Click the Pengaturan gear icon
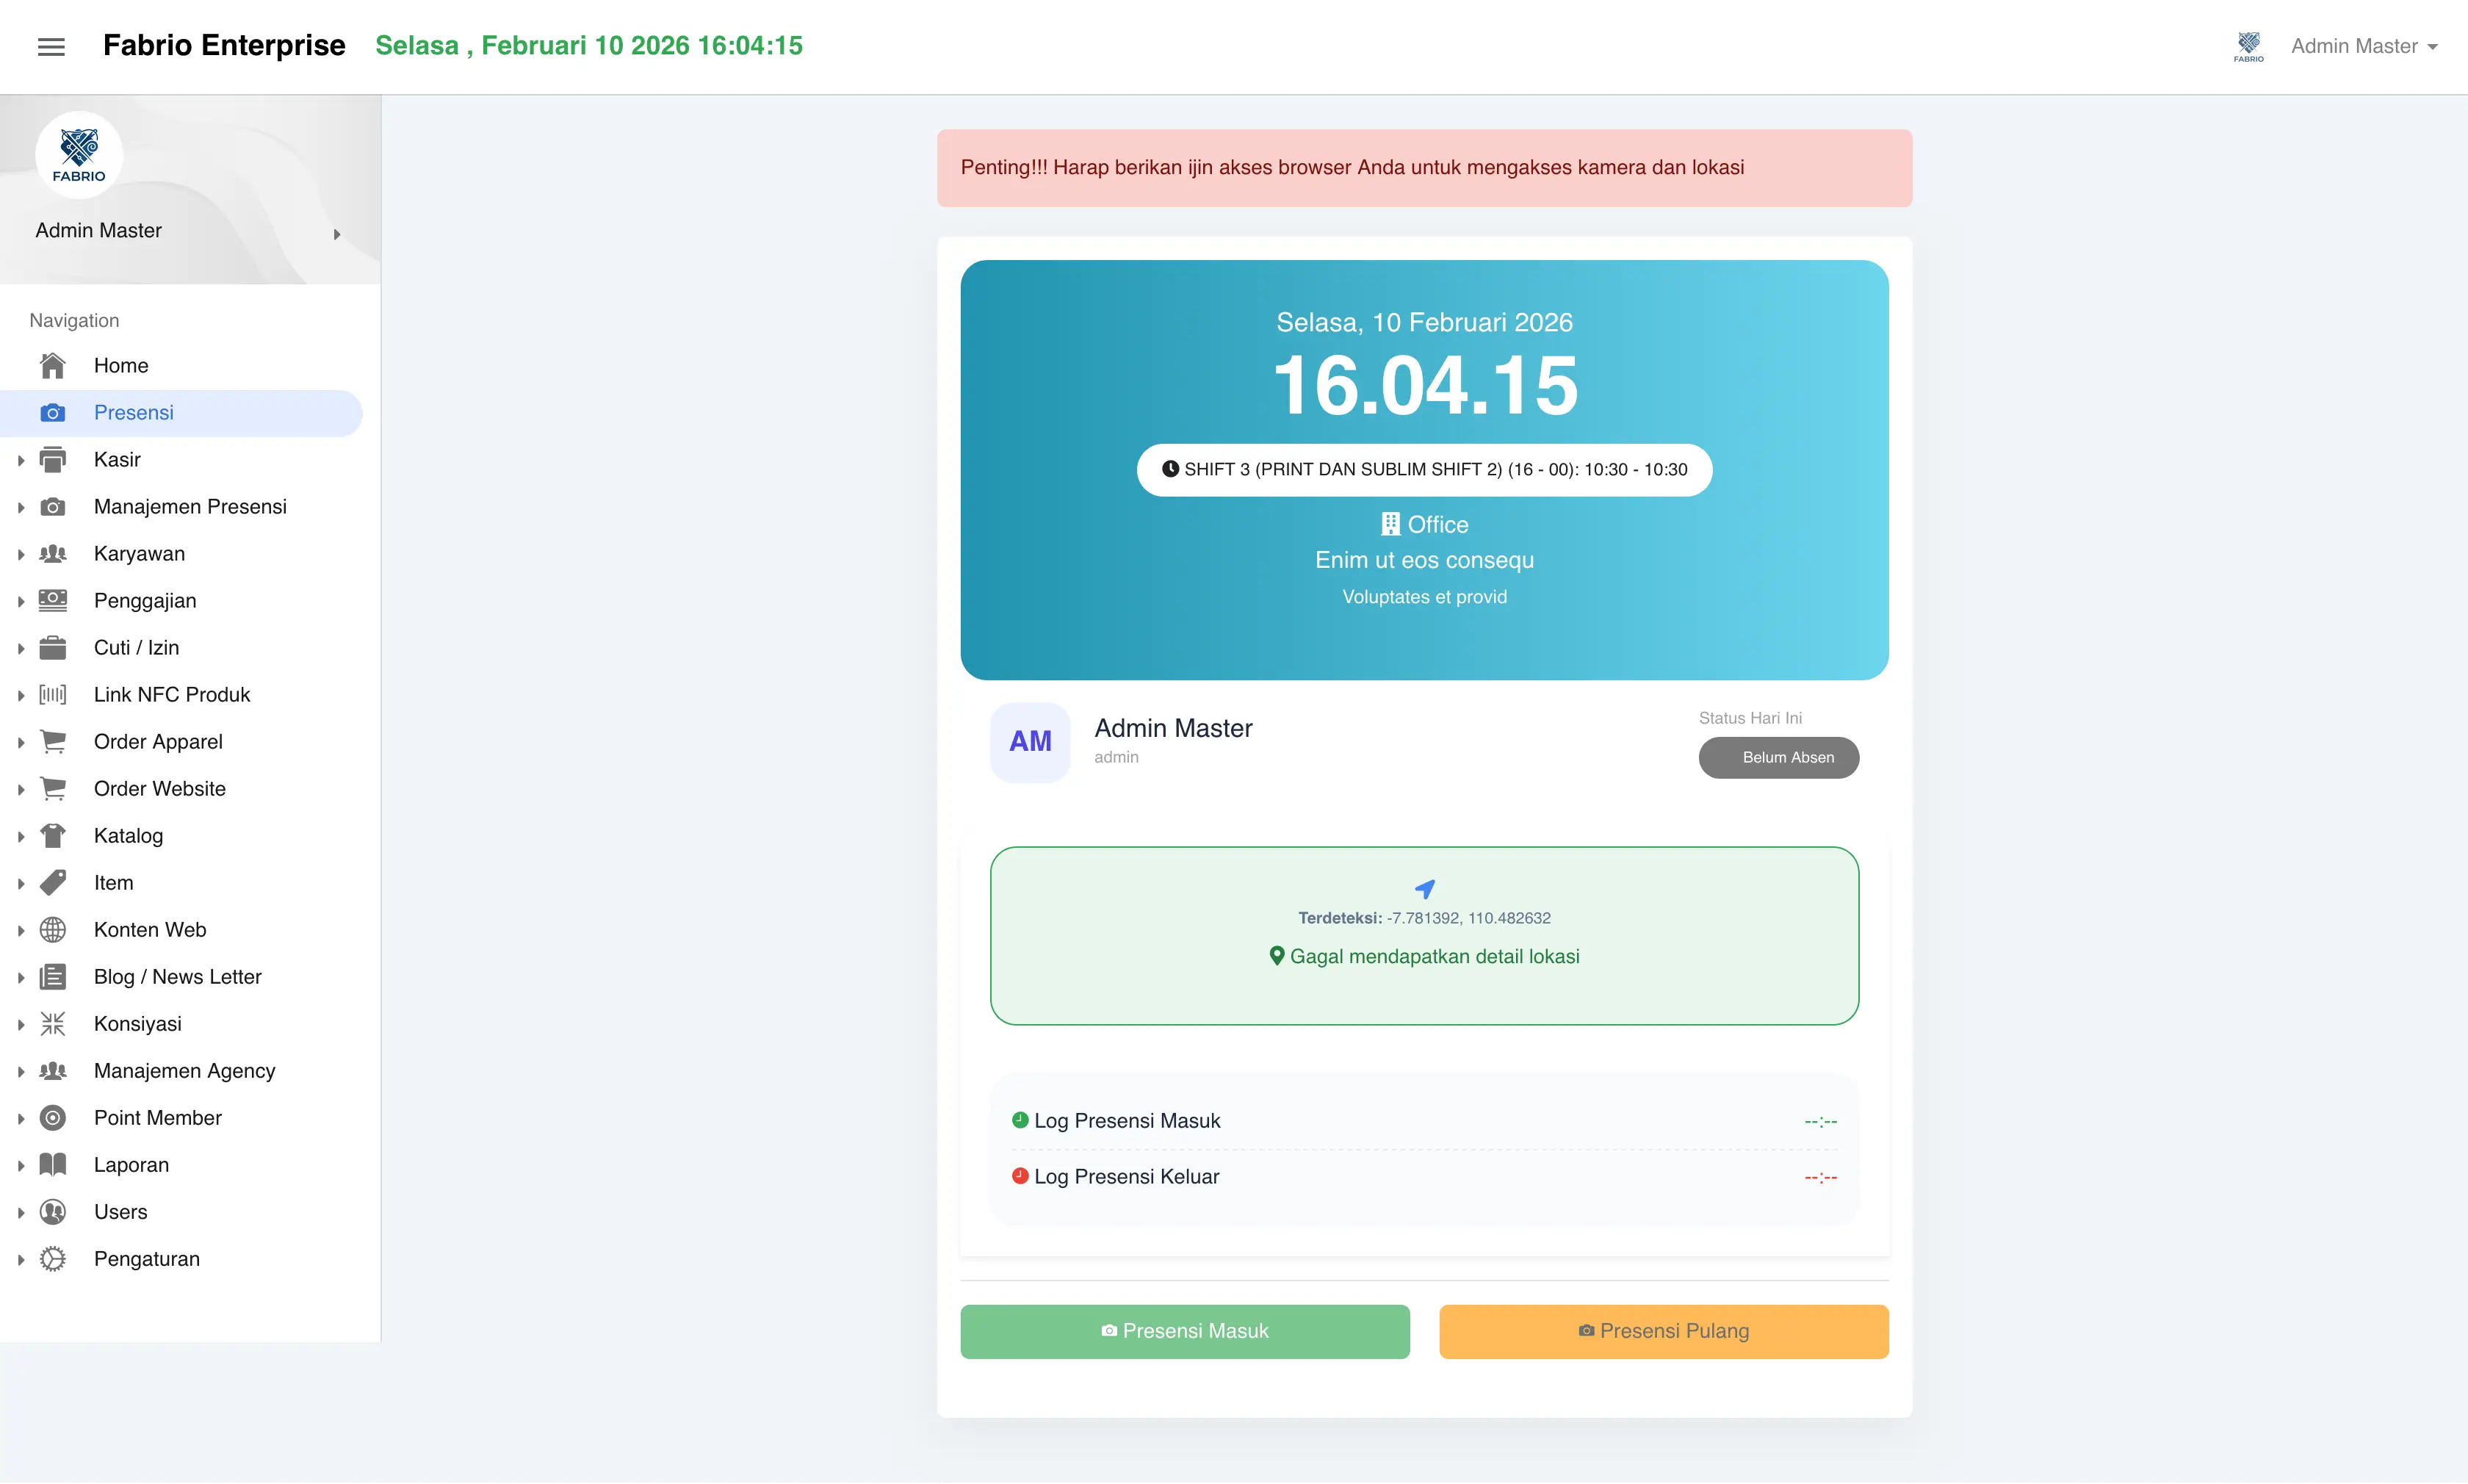Viewport: 2468px width, 1484px height. coord(53,1259)
